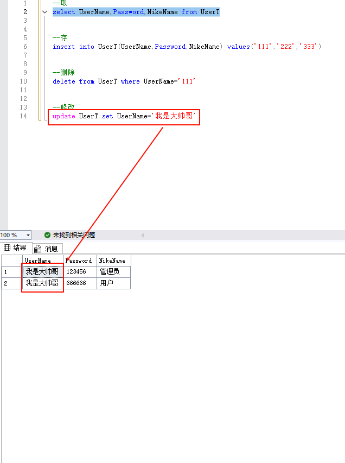Click the where keyword on line 10
Viewport: 345px width, 463px height.
pos(130,81)
